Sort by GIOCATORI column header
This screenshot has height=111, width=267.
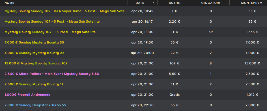(x=211, y=3)
